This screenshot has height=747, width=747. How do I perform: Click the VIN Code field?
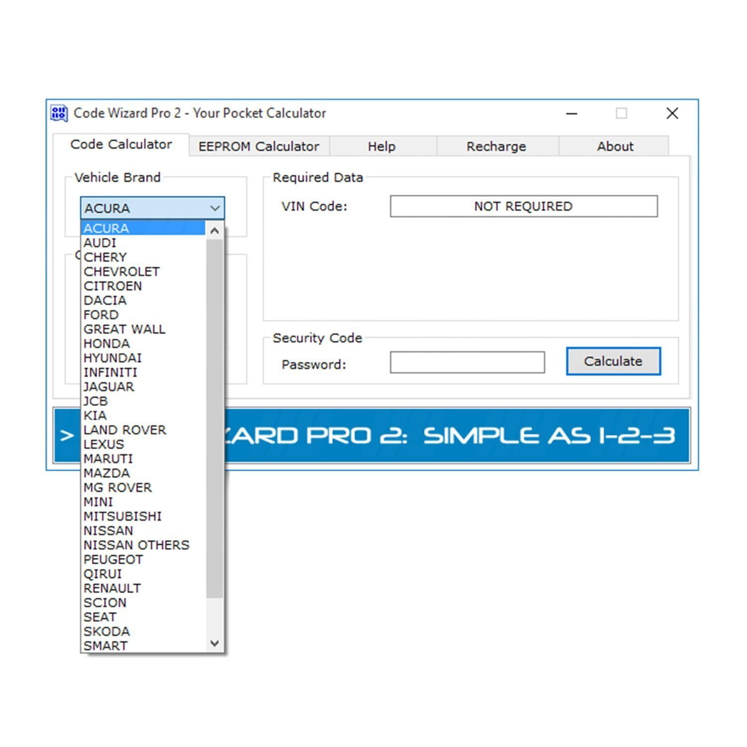(523, 206)
